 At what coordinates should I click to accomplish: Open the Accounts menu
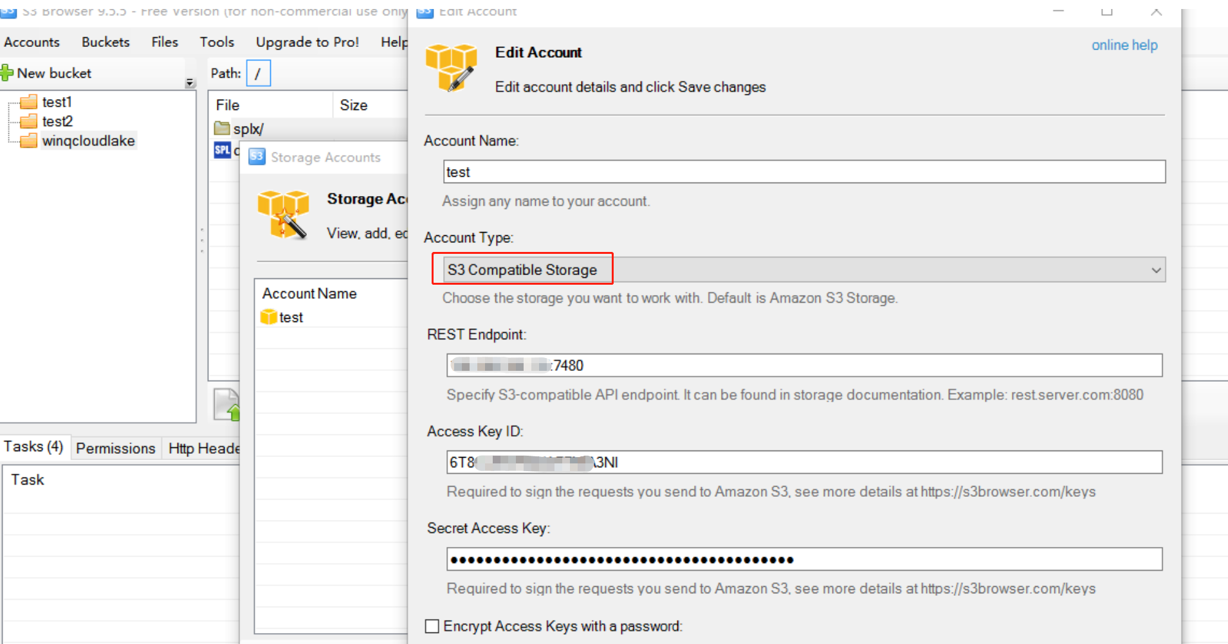32,42
